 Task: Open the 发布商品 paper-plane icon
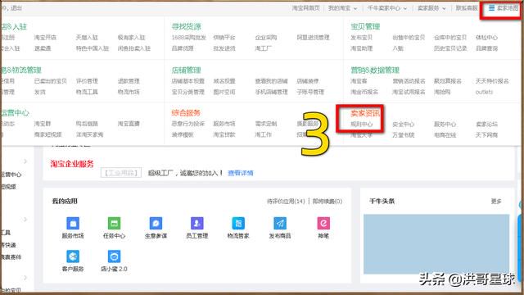pos(280,224)
